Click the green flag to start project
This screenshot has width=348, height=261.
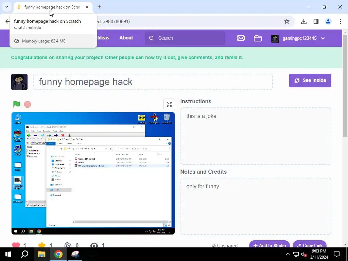click(17, 104)
